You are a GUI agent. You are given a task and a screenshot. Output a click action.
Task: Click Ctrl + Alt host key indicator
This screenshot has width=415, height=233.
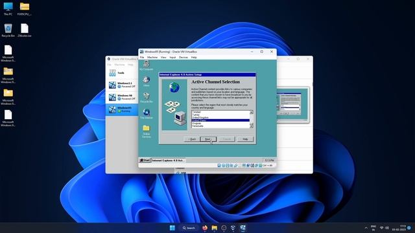(x=267, y=166)
